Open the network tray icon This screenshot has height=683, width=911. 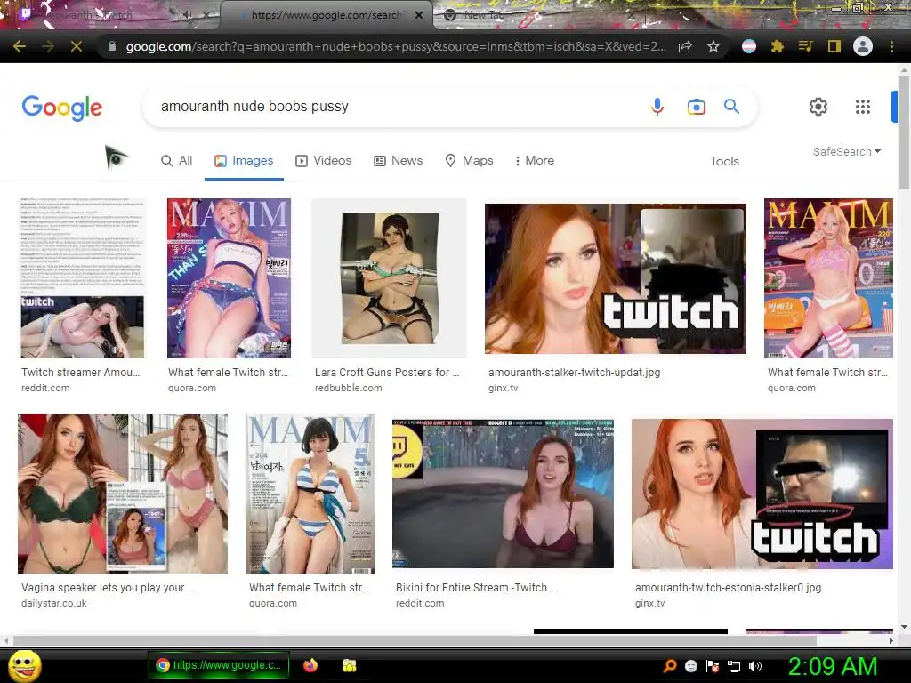coord(734,666)
